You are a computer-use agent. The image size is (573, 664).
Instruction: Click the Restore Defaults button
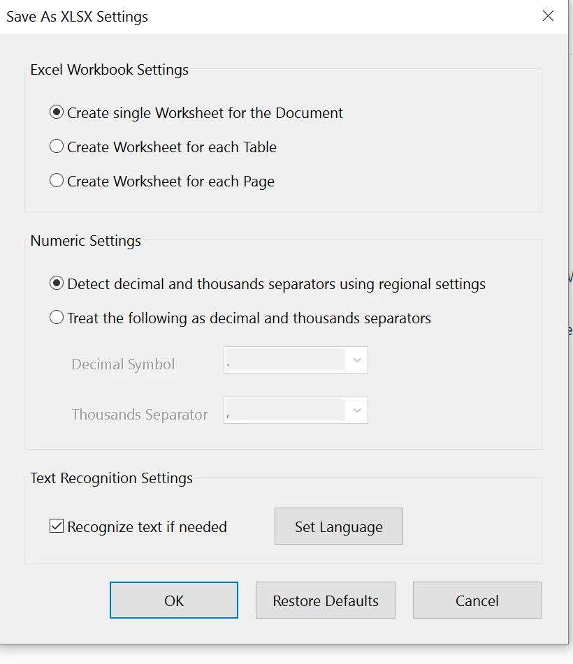tap(326, 600)
